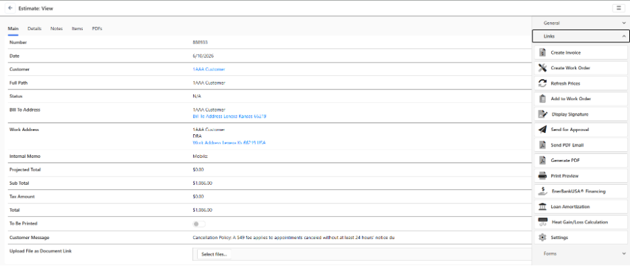Image resolution: width=630 pixels, height=266 pixels.
Task: Click the Status value N/A
Action: click(197, 96)
